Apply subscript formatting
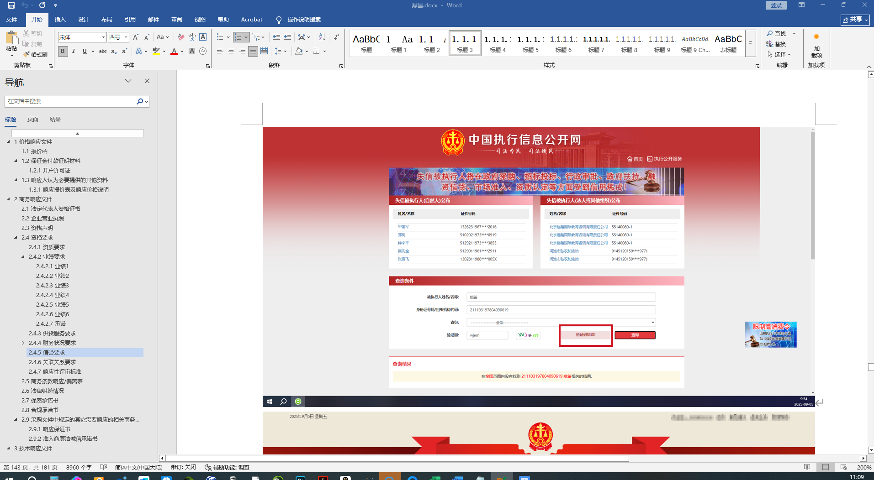This screenshot has height=480, width=874. coord(114,51)
